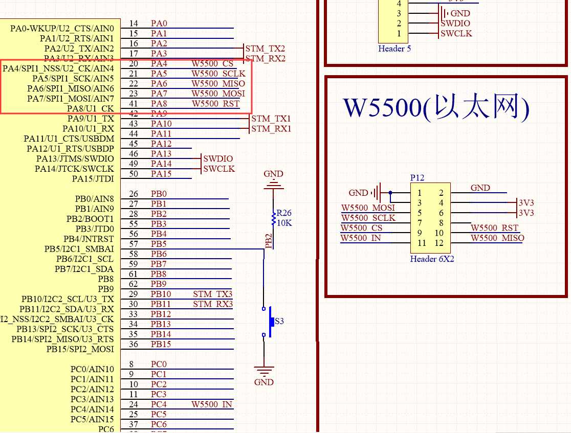Select the STM_TX2 net label
571x433 pixels.
265,49
